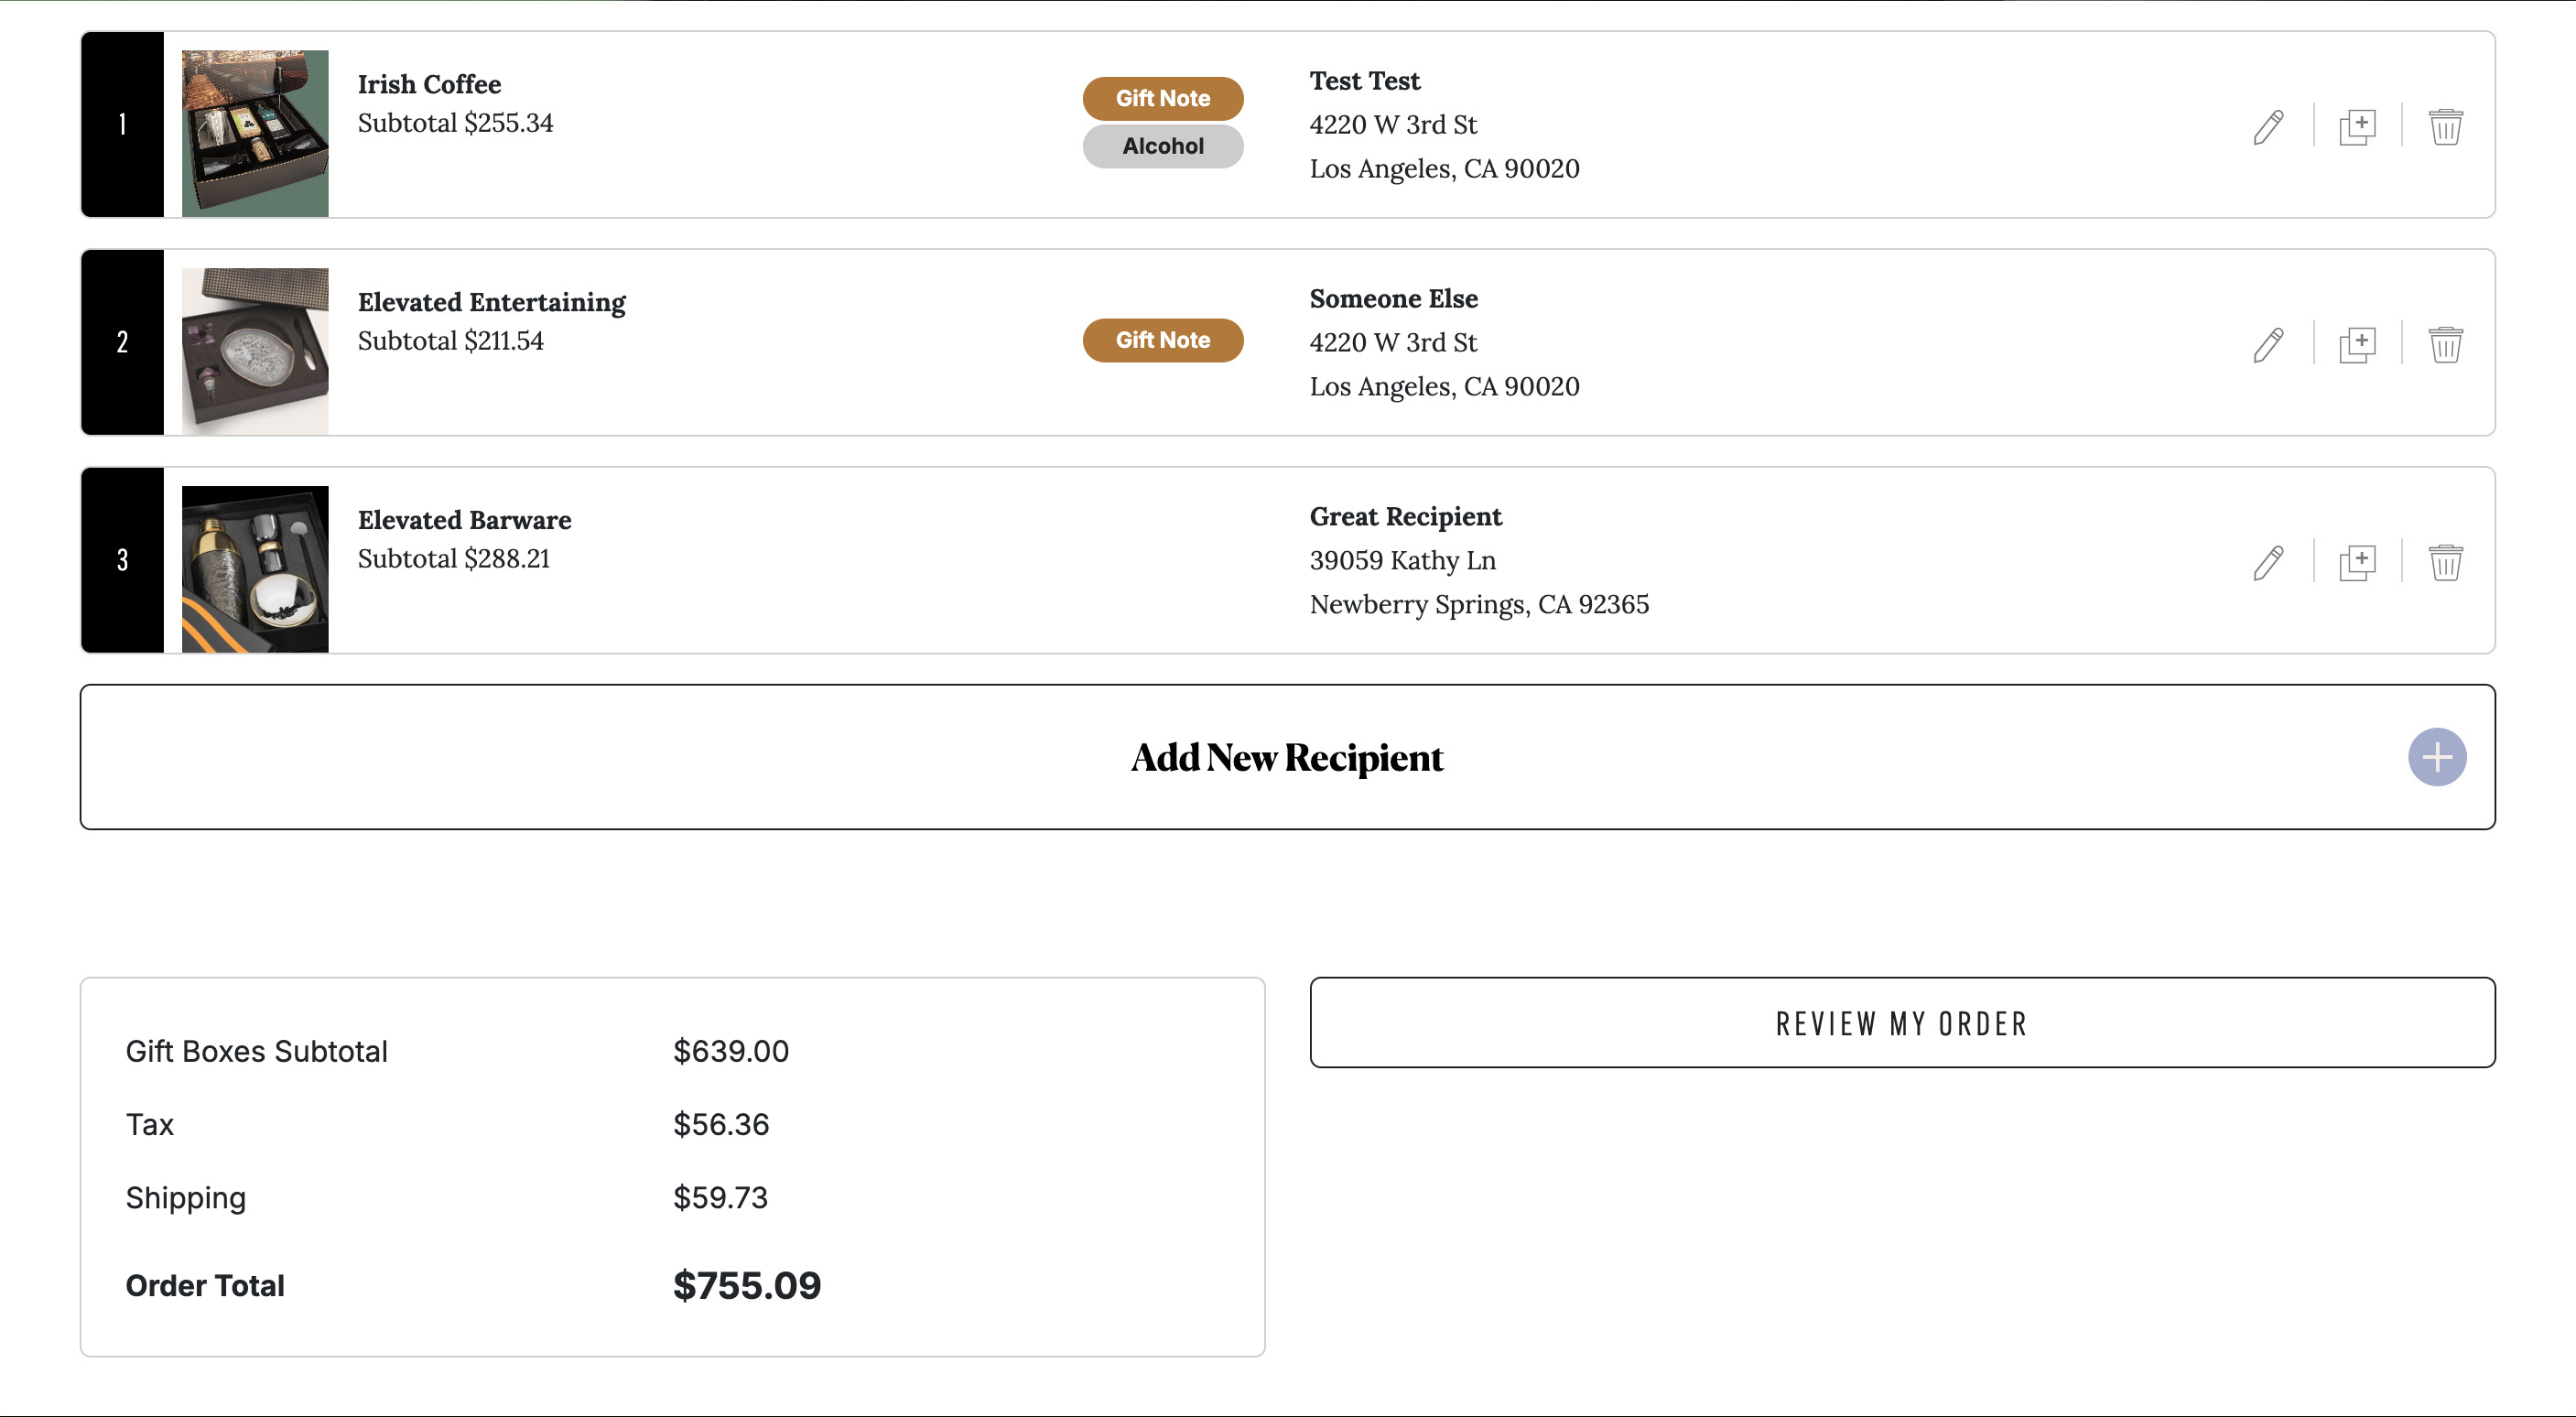Screen dimensions: 2576x1417
Task: Click the Subtotal $288.21 text
Action: (x=454, y=559)
